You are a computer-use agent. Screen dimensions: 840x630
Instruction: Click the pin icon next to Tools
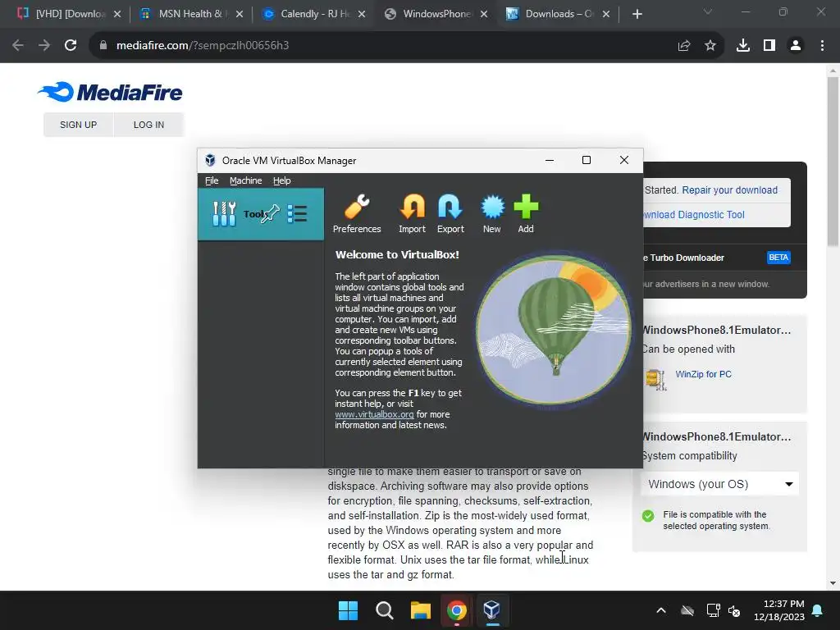271,214
